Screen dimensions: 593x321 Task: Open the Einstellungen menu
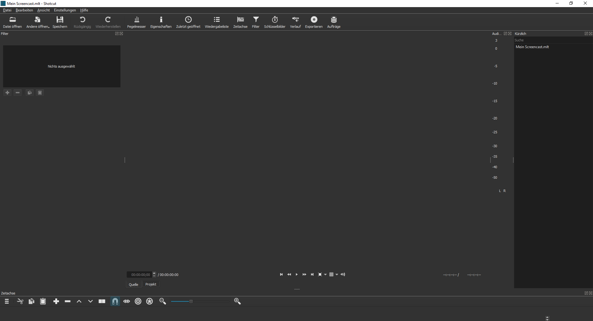coord(65,10)
